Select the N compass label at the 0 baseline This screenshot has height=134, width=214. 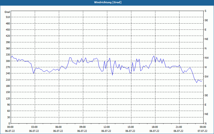[x=205, y=124]
